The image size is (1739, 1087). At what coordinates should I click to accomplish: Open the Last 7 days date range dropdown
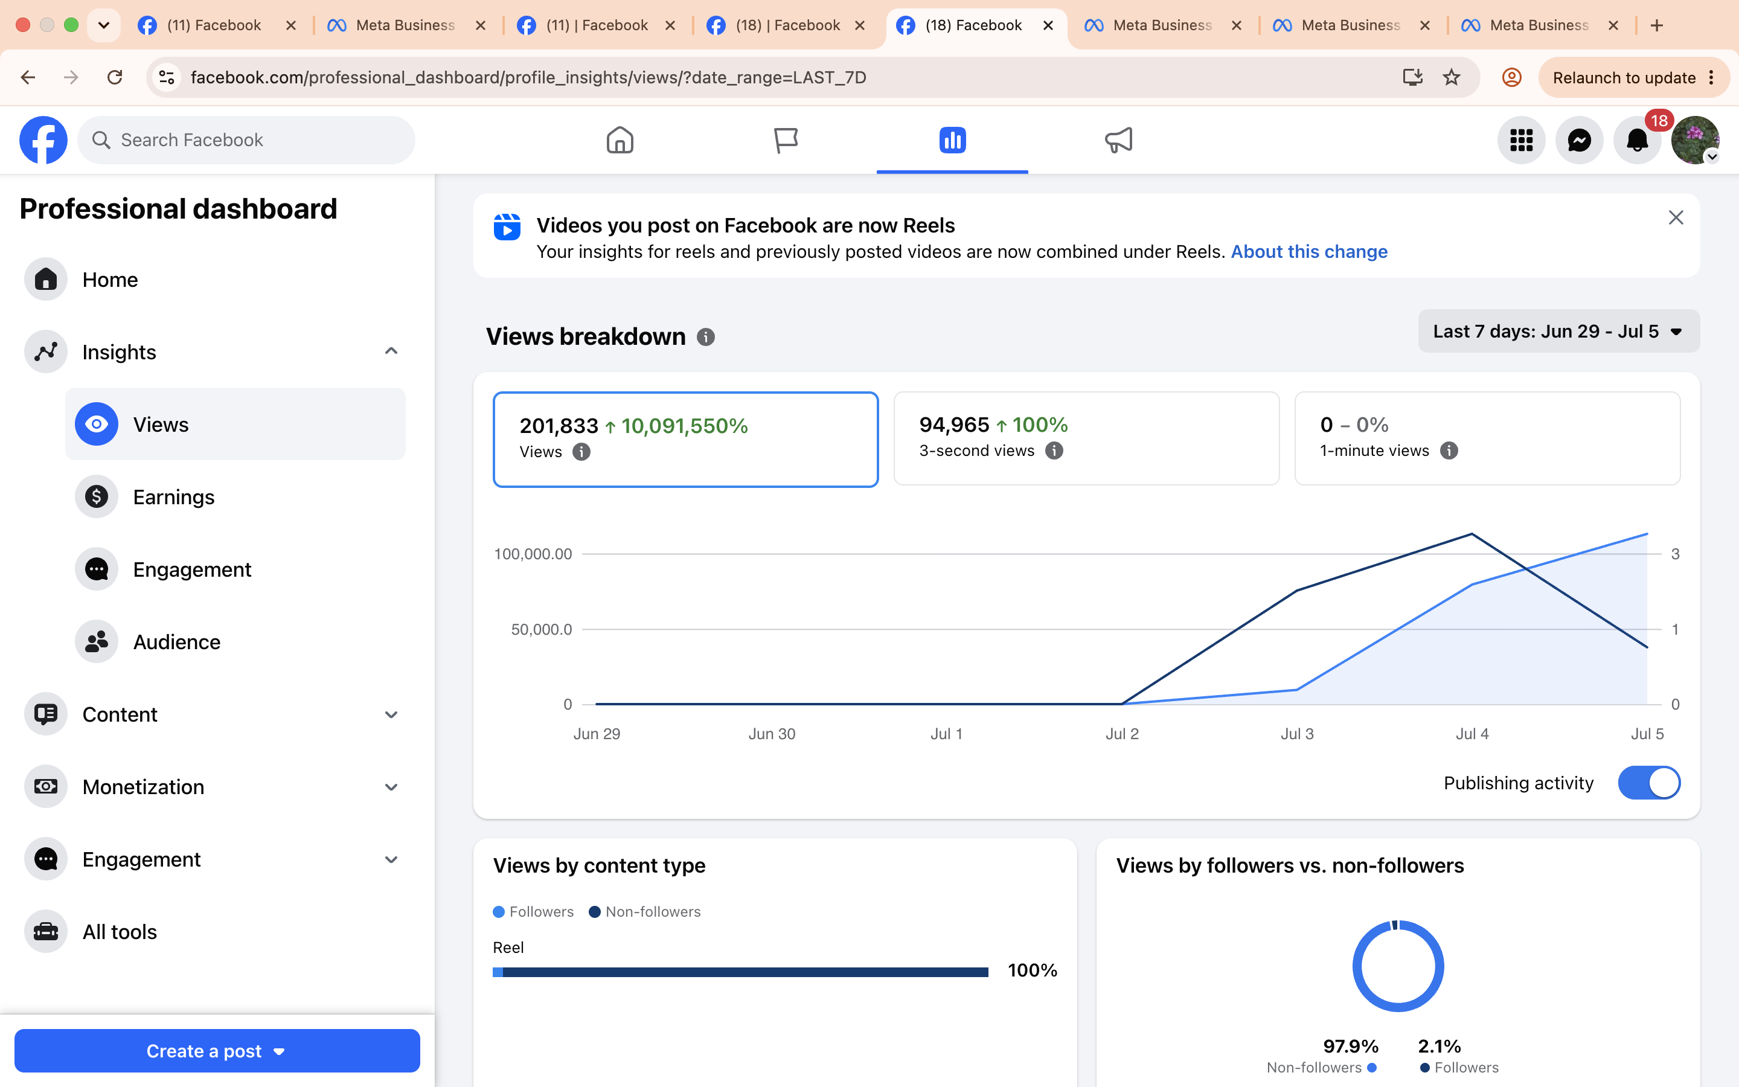point(1558,332)
